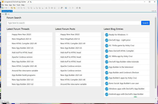Click the icon beside Ready for Windows 11
This screenshot has width=158, height=104.
coord(107,35)
